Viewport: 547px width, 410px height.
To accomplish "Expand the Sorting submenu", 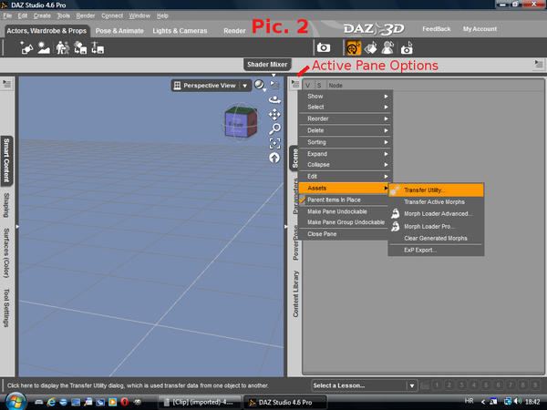I will (346, 142).
